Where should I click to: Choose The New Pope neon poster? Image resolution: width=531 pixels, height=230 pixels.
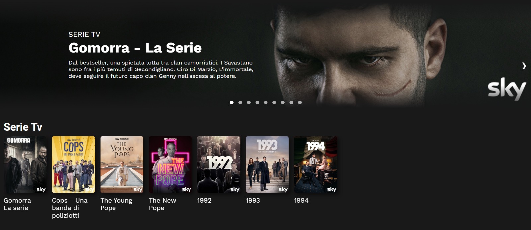pos(171,164)
